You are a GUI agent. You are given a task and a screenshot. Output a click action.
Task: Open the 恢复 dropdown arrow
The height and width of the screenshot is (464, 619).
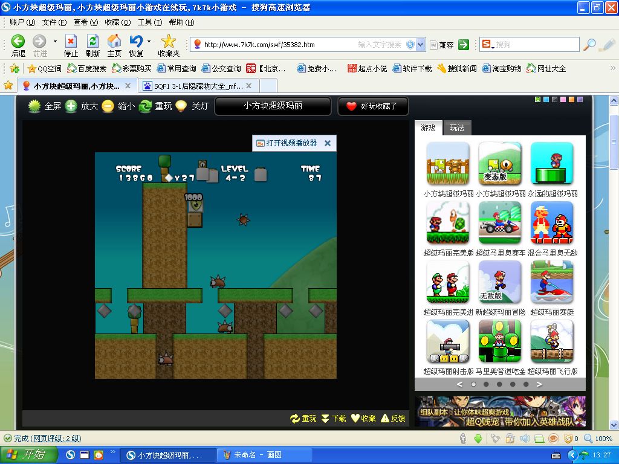coord(149,41)
